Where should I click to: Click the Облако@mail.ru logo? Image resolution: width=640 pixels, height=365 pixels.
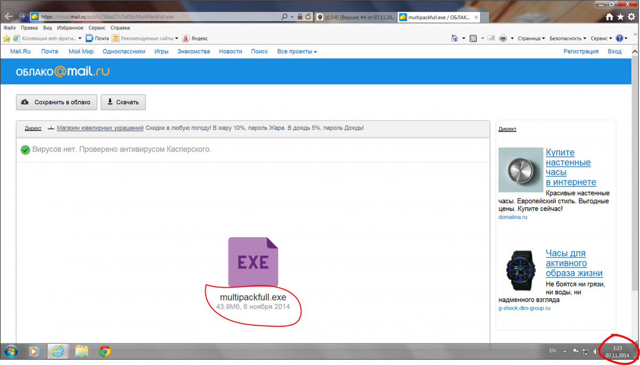click(x=62, y=71)
